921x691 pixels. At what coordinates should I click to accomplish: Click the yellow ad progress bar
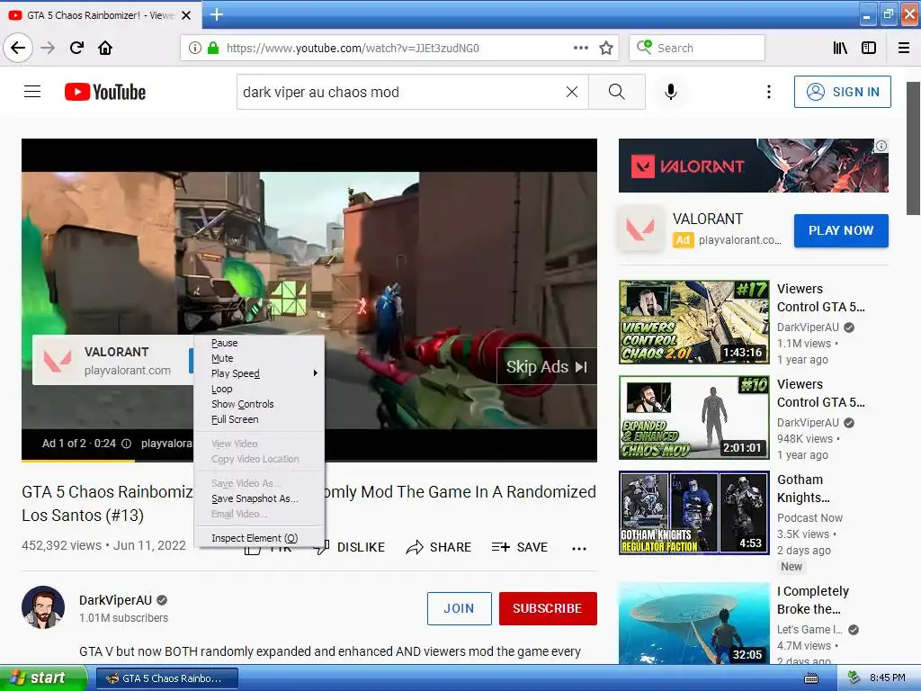click(x=78, y=461)
